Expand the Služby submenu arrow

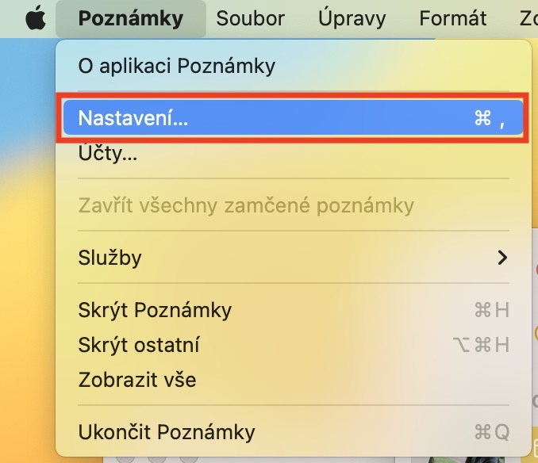(x=501, y=258)
